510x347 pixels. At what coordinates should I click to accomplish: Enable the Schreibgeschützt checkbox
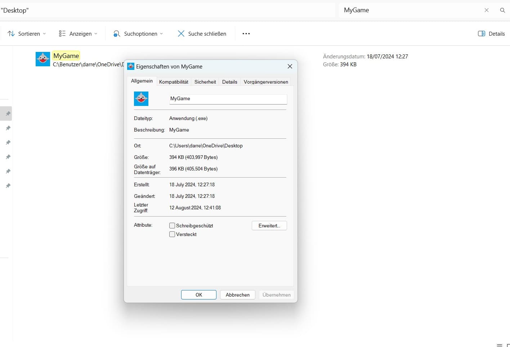pyautogui.click(x=172, y=226)
